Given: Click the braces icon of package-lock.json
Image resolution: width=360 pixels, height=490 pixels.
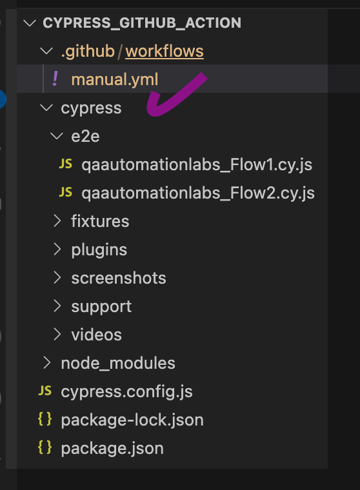Looking at the screenshot, I should pyautogui.click(x=45, y=419).
